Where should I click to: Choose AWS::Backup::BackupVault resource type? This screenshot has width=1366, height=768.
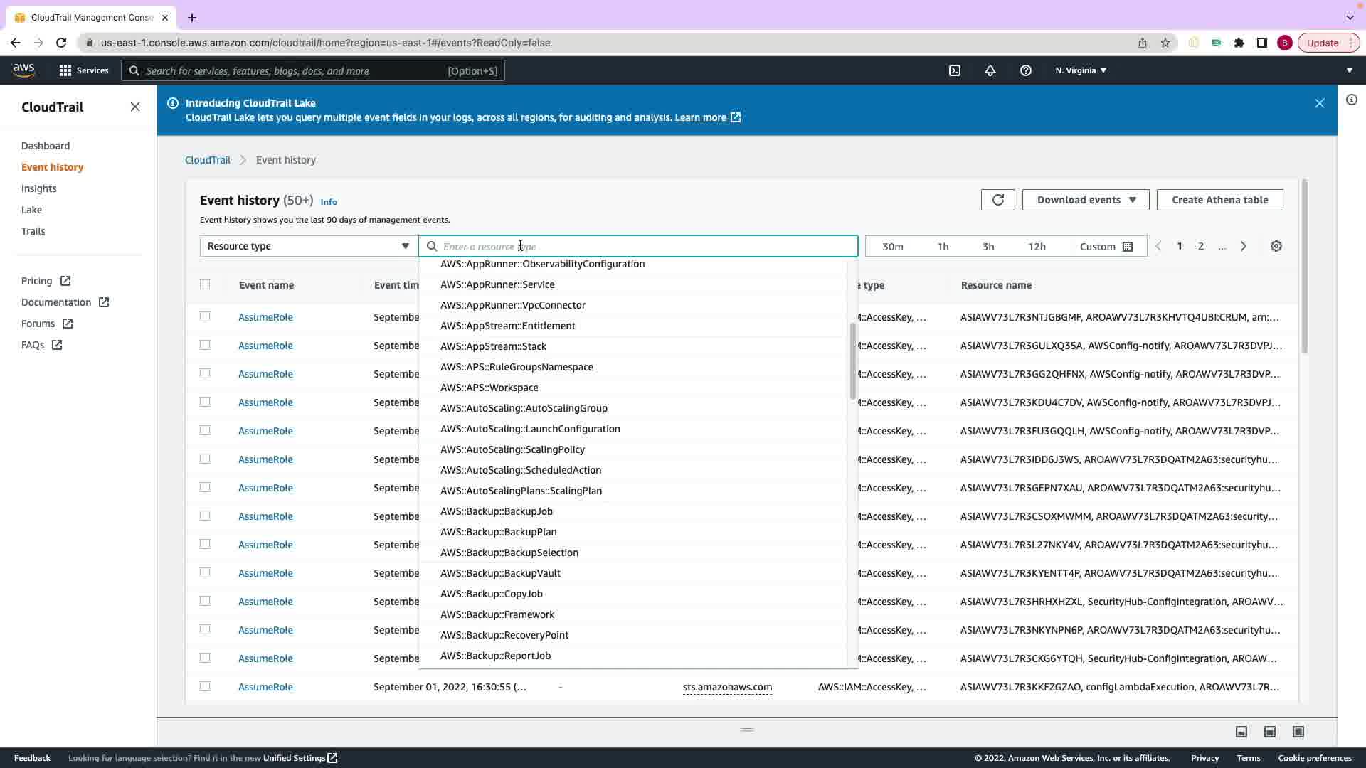[500, 573]
